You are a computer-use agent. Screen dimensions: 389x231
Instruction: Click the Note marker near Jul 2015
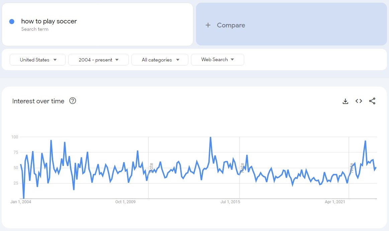tap(242, 167)
